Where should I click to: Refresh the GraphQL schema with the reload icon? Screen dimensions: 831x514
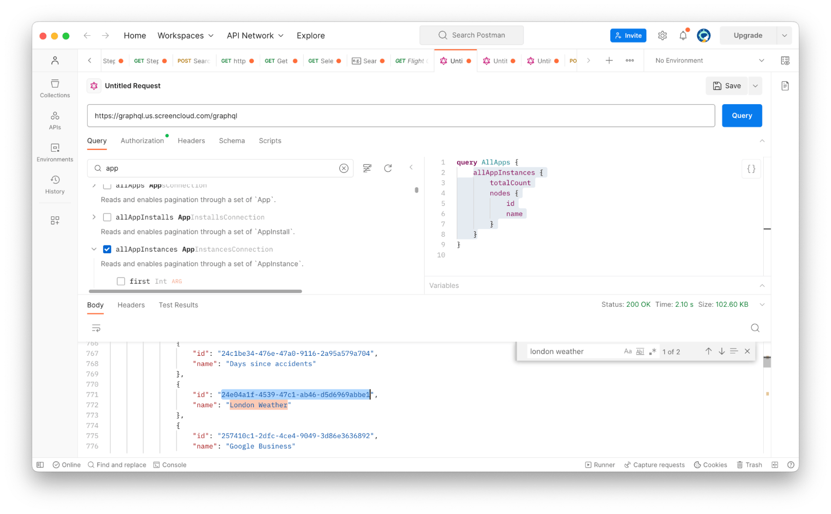[x=387, y=168]
